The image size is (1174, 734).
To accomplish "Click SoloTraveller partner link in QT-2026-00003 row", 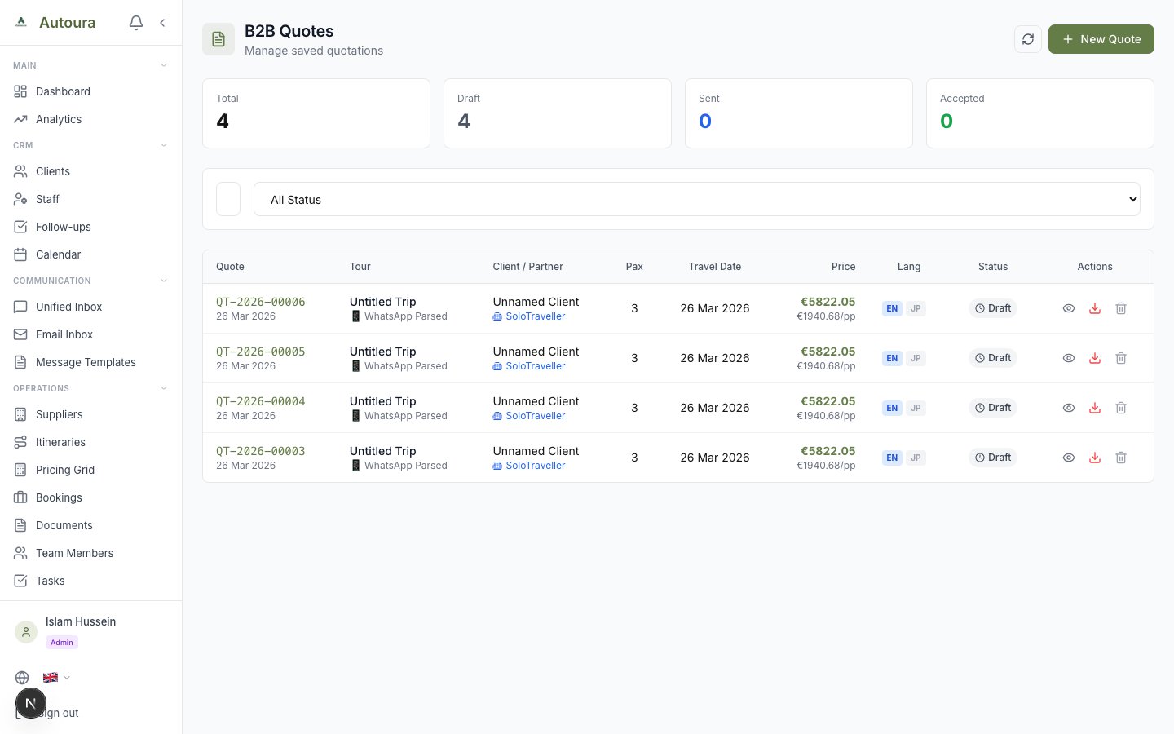I will coord(529,466).
